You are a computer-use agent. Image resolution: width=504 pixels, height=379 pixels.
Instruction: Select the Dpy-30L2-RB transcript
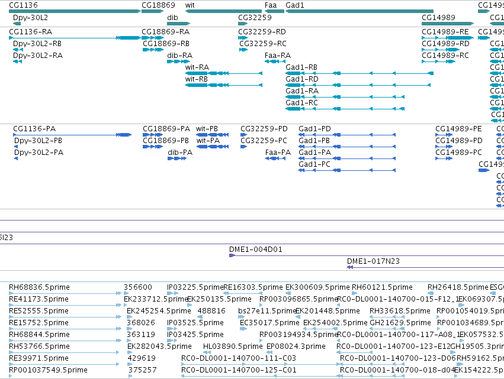coord(18,50)
